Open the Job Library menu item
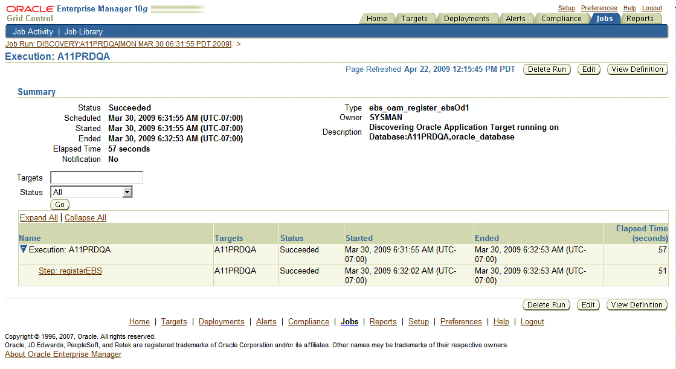This screenshot has height=369, width=676. [x=83, y=31]
